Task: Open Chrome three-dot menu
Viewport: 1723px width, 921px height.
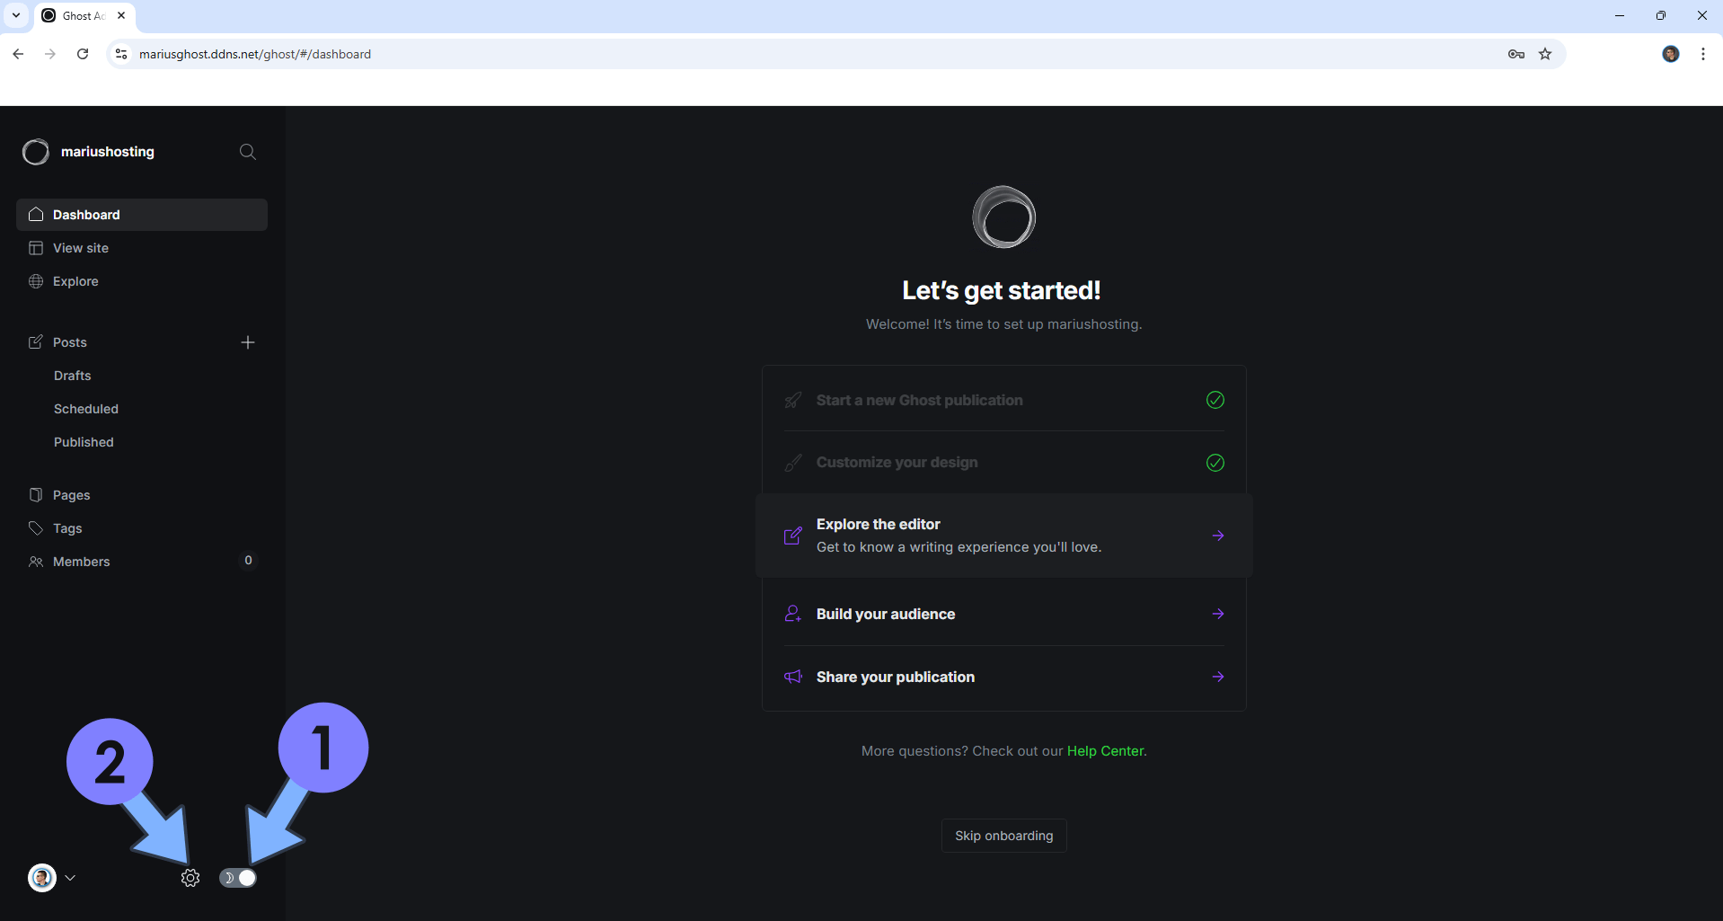Action: tap(1703, 54)
